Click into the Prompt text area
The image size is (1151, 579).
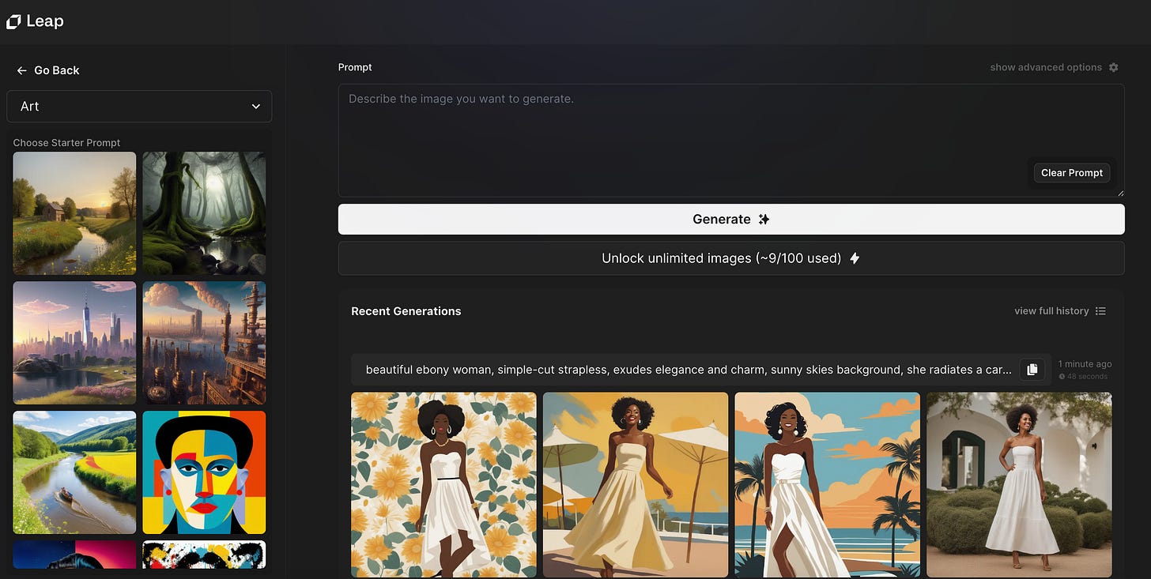pyautogui.click(x=731, y=141)
